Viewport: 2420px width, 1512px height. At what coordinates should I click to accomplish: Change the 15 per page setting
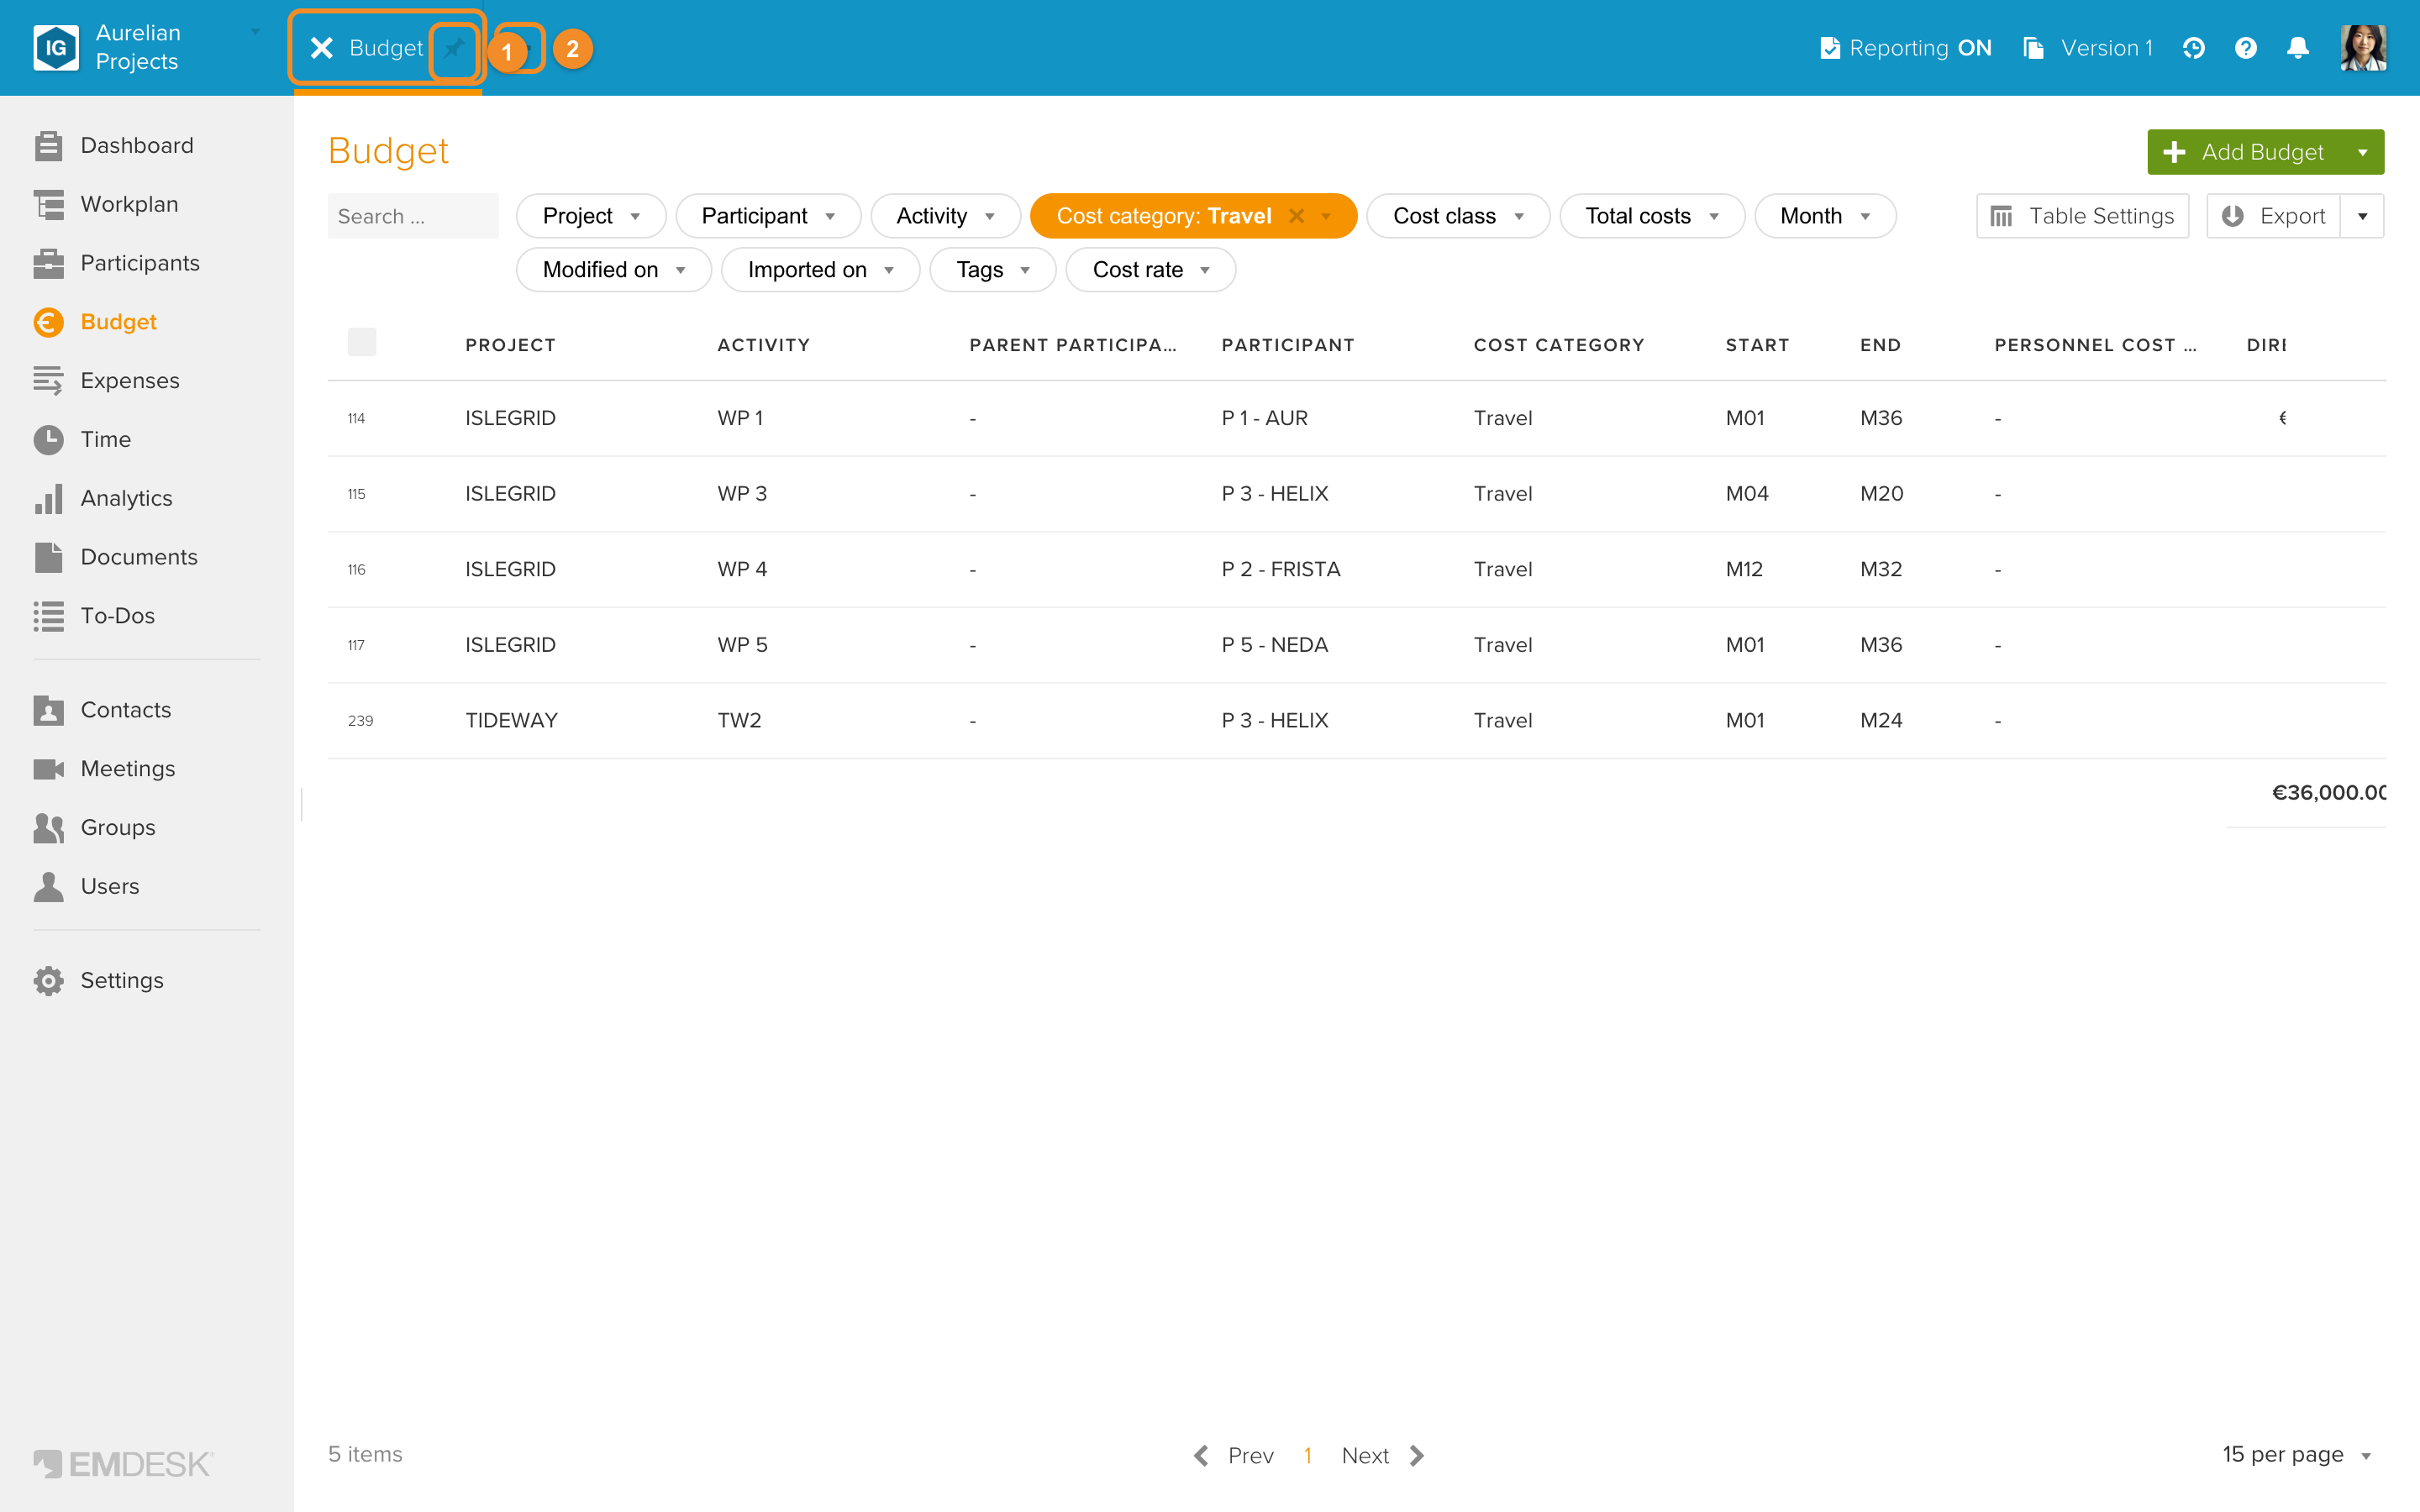(x=2296, y=1455)
